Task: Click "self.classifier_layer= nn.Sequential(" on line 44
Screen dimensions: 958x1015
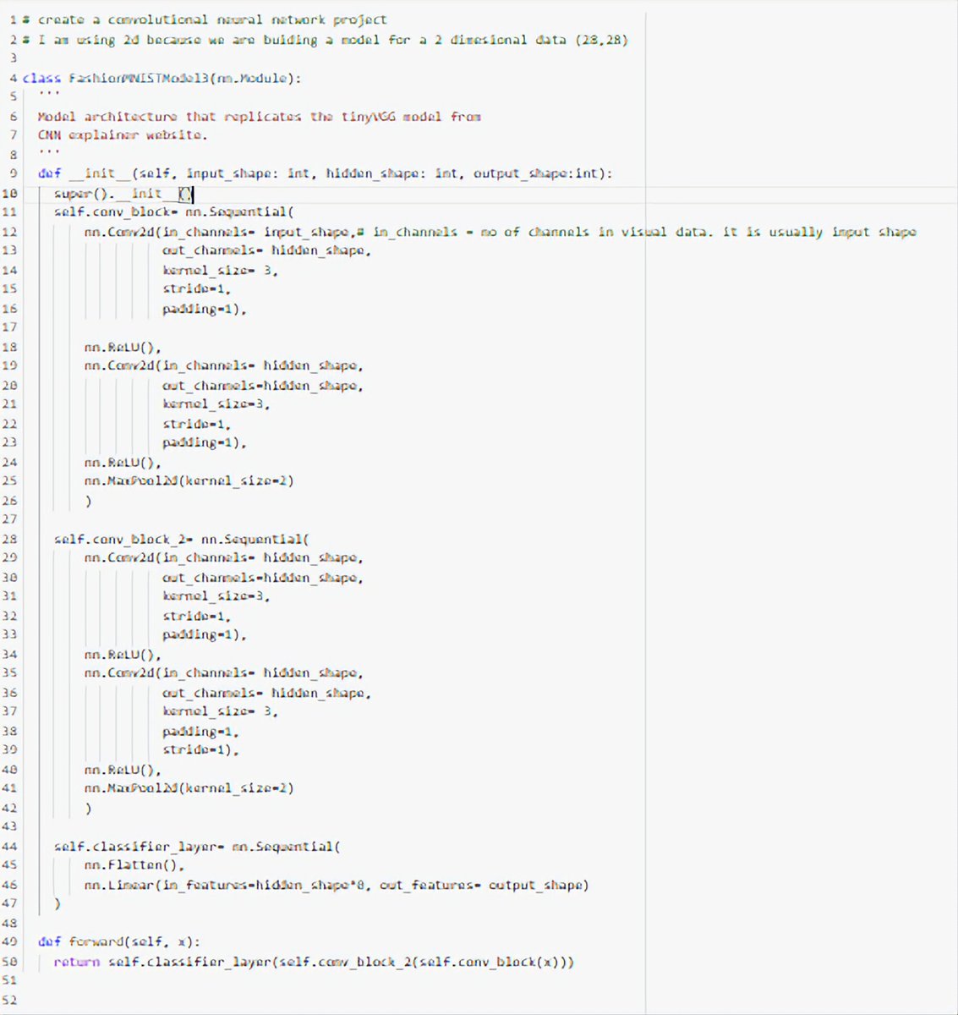Action: coord(197,846)
